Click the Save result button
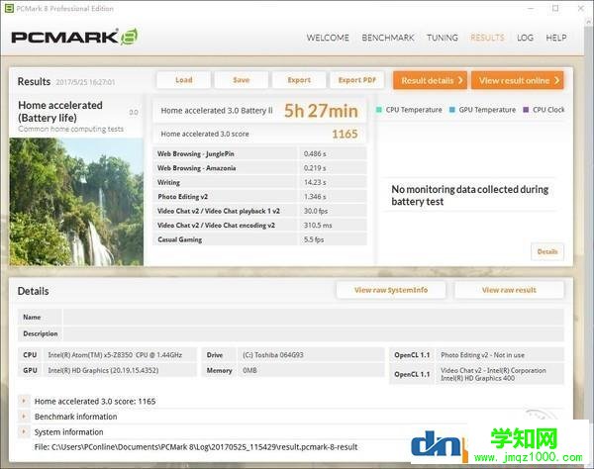The width and height of the screenshot is (594, 469). coord(242,80)
